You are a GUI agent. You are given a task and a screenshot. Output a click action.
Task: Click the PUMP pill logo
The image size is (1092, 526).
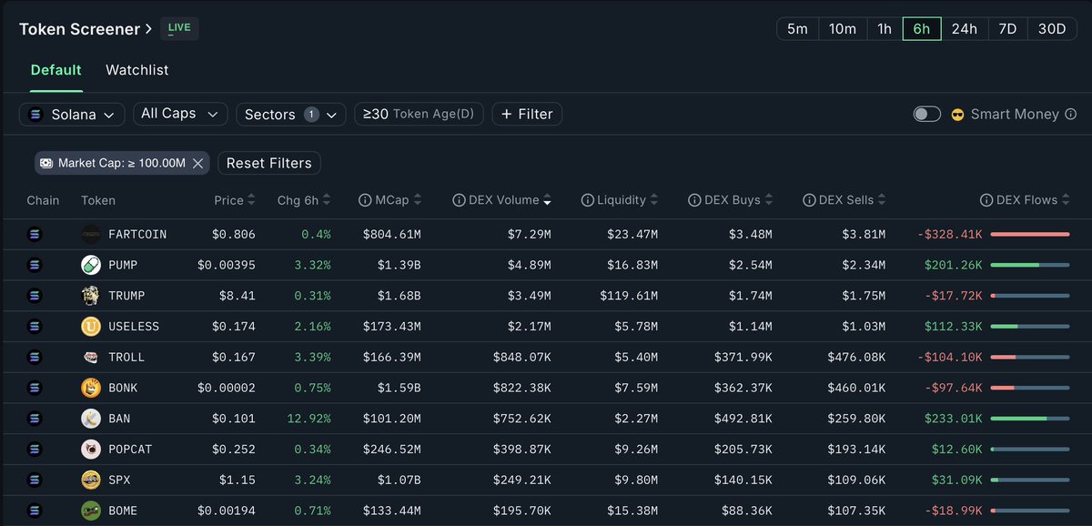tap(90, 265)
